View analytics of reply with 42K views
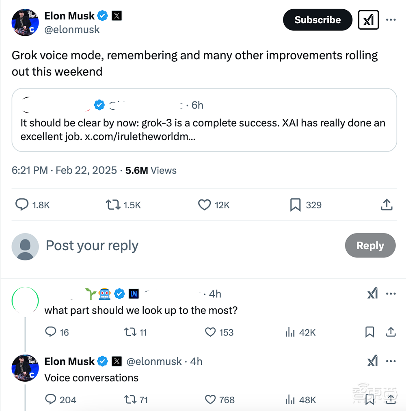406x411 pixels. coord(290,332)
